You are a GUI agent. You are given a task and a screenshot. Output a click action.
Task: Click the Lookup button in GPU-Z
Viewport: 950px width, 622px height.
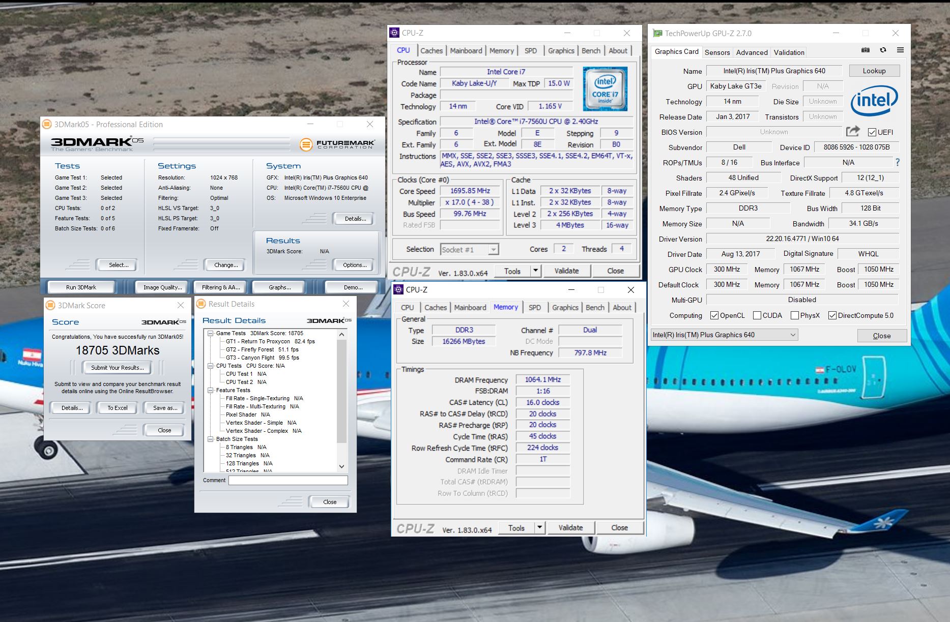pyautogui.click(x=874, y=71)
